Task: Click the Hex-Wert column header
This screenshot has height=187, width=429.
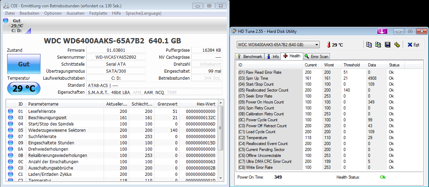Action: [199, 104]
